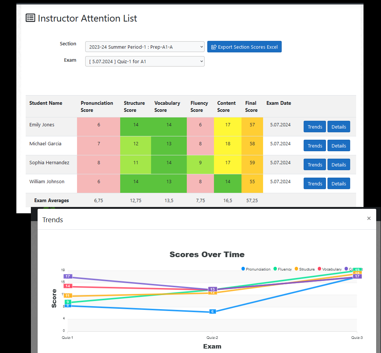This screenshot has height=353, width=381.
Task: Click the Quiz-1 red data point 14
Action: pyautogui.click(x=68, y=286)
